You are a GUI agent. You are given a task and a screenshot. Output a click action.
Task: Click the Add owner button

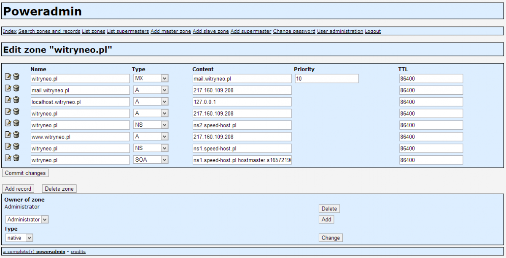(x=326, y=219)
